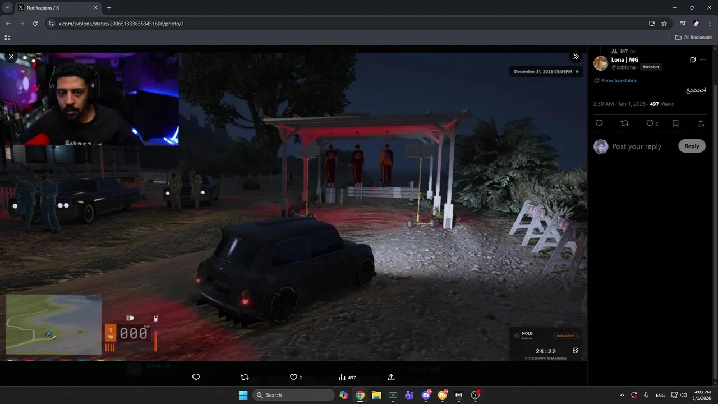Reload the page
The width and height of the screenshot is (718, 404).
tap(35, 24)
